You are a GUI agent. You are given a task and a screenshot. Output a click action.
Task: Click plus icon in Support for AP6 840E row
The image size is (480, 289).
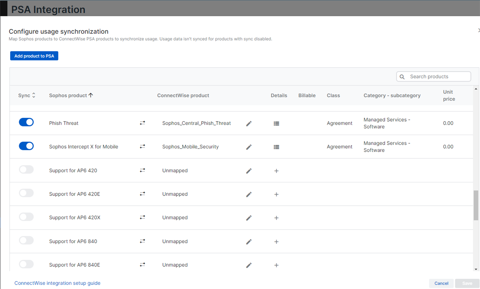(276, 265)
